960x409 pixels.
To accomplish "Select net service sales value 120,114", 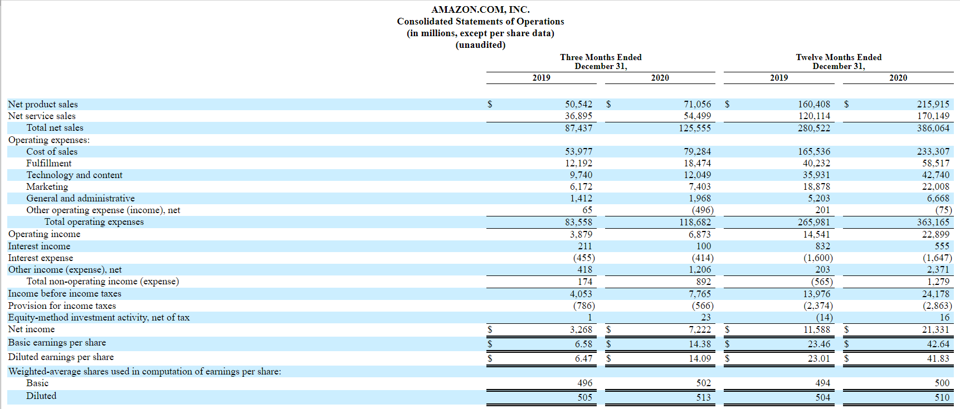I will tap(814, 116).
